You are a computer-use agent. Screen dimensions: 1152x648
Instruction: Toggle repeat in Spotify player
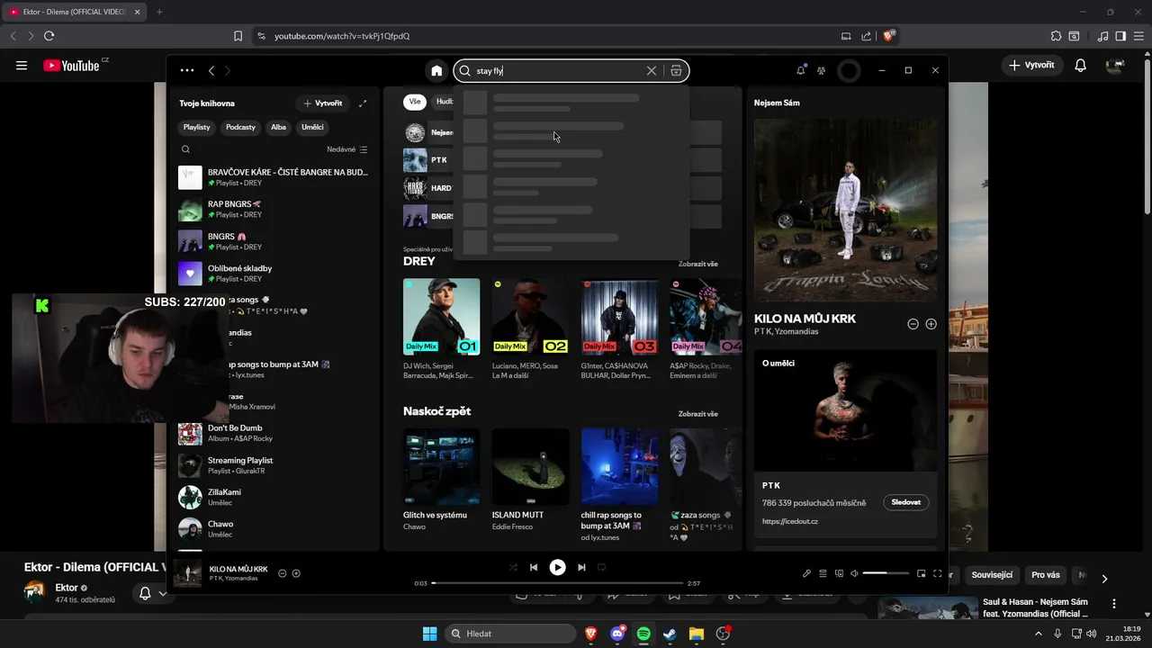click(x=602, y=567)
